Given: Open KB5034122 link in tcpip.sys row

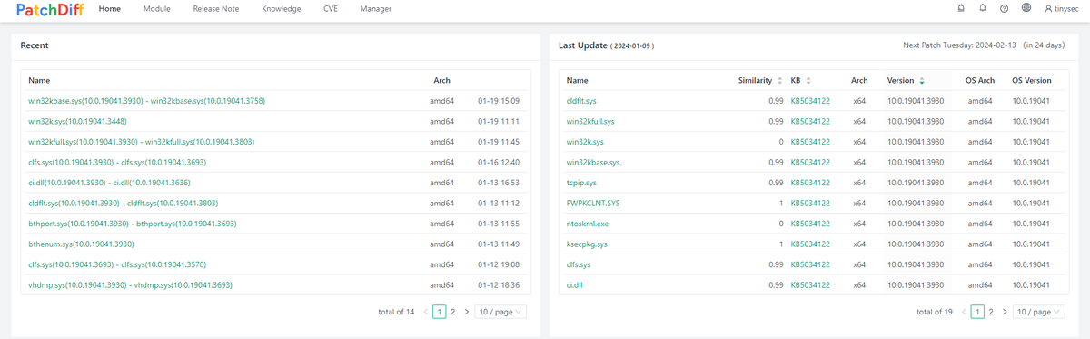Looking at the screenshot, I should click(811, 183).
